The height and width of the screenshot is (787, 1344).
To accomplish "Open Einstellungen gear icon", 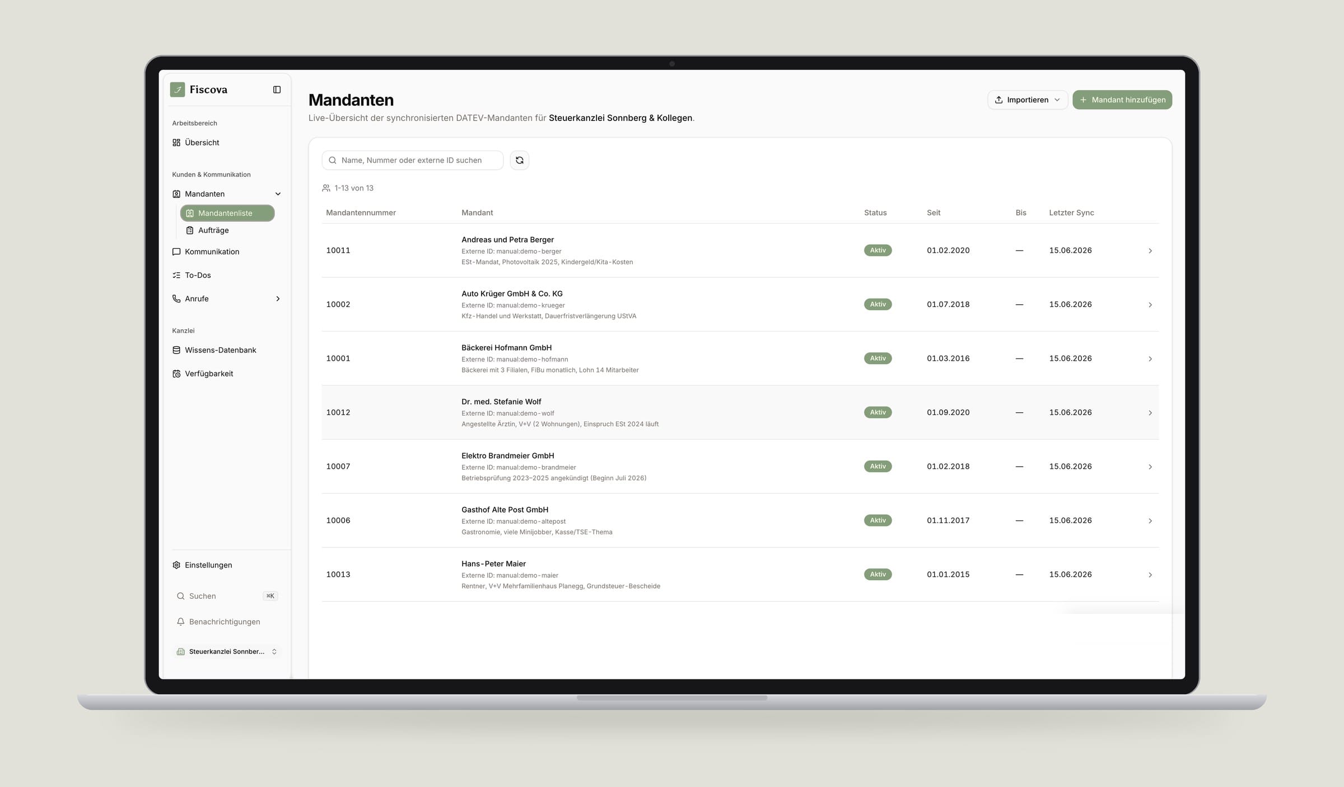I will pos(176,565).
